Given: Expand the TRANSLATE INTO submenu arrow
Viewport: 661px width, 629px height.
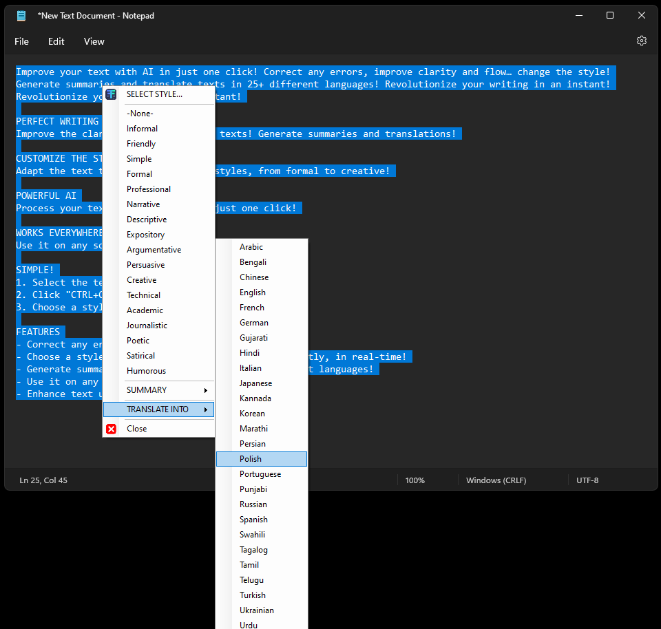Looking at the screenshot, I should point(206,409).
